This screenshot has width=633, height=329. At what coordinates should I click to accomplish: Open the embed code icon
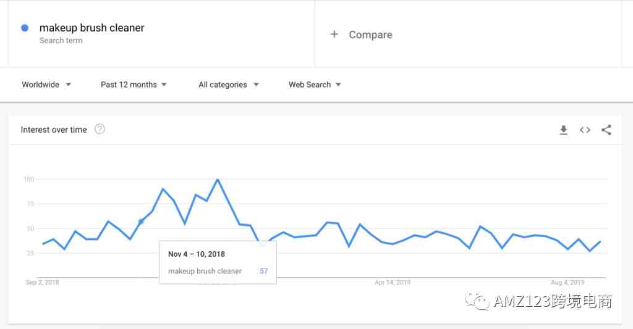coord(585,130)
